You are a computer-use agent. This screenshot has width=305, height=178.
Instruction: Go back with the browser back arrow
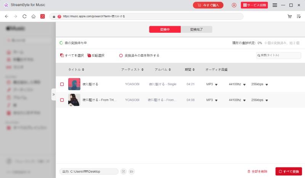(x=6, y=16)
